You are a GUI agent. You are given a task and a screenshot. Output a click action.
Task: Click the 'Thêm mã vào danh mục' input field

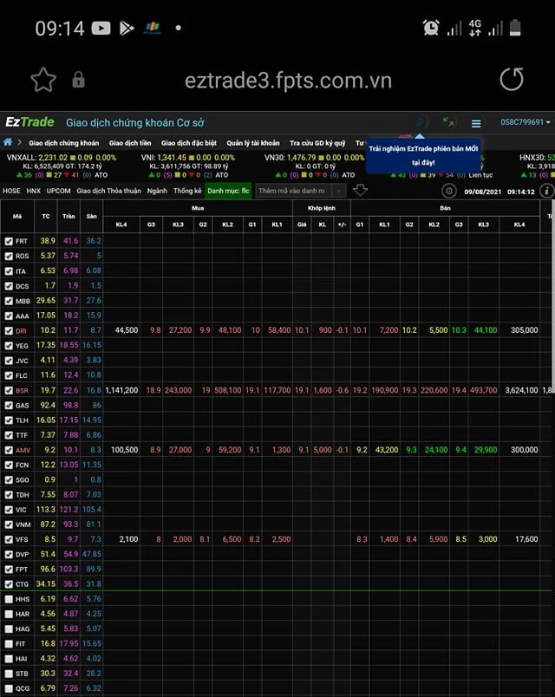[x=294, y=191]
